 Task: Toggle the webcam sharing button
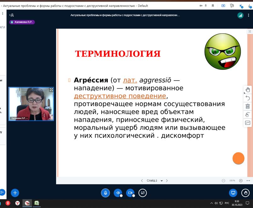coord(130,193)
